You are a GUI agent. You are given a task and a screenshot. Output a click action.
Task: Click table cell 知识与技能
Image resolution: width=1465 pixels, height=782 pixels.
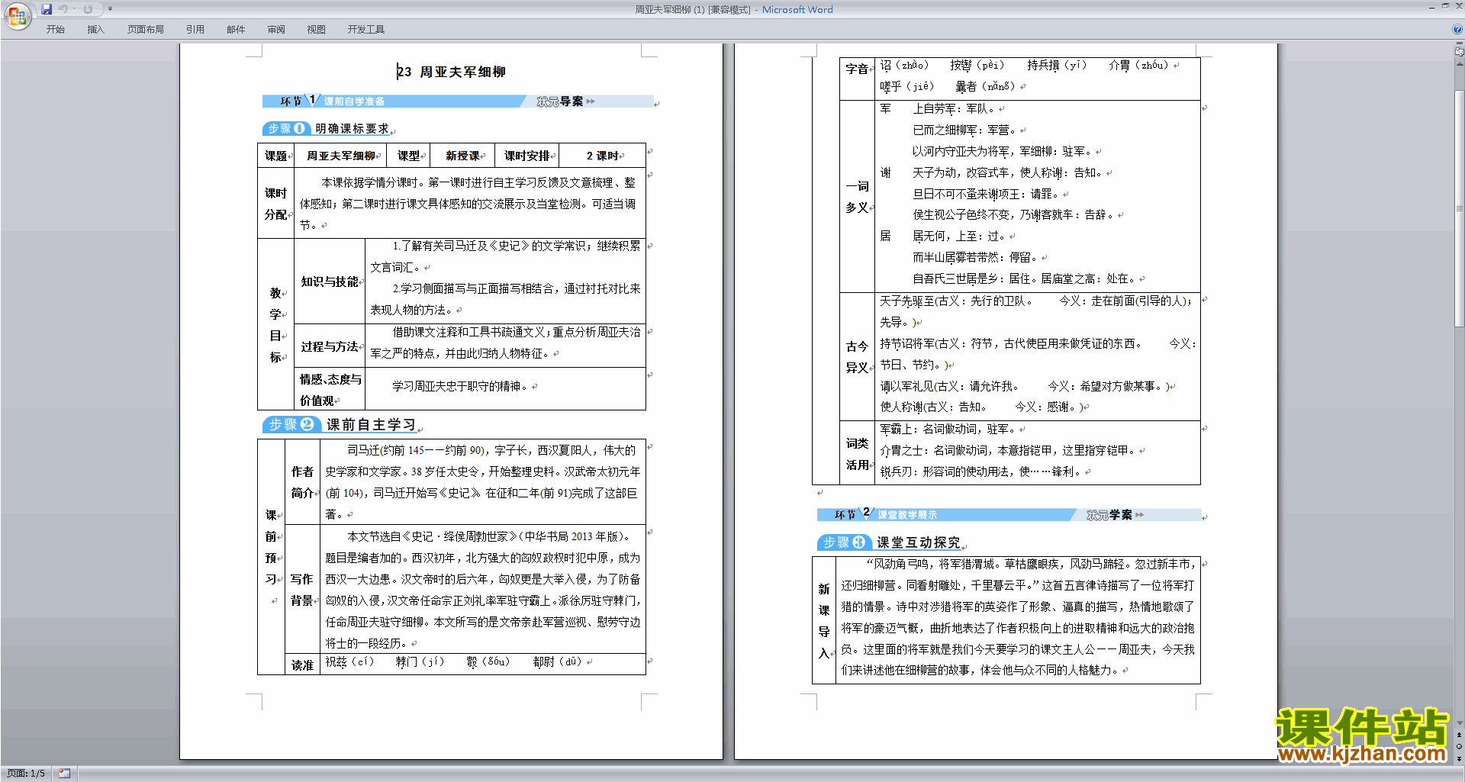330,282
